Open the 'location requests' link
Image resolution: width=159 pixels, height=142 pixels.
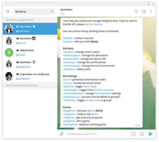pos(104,90)
